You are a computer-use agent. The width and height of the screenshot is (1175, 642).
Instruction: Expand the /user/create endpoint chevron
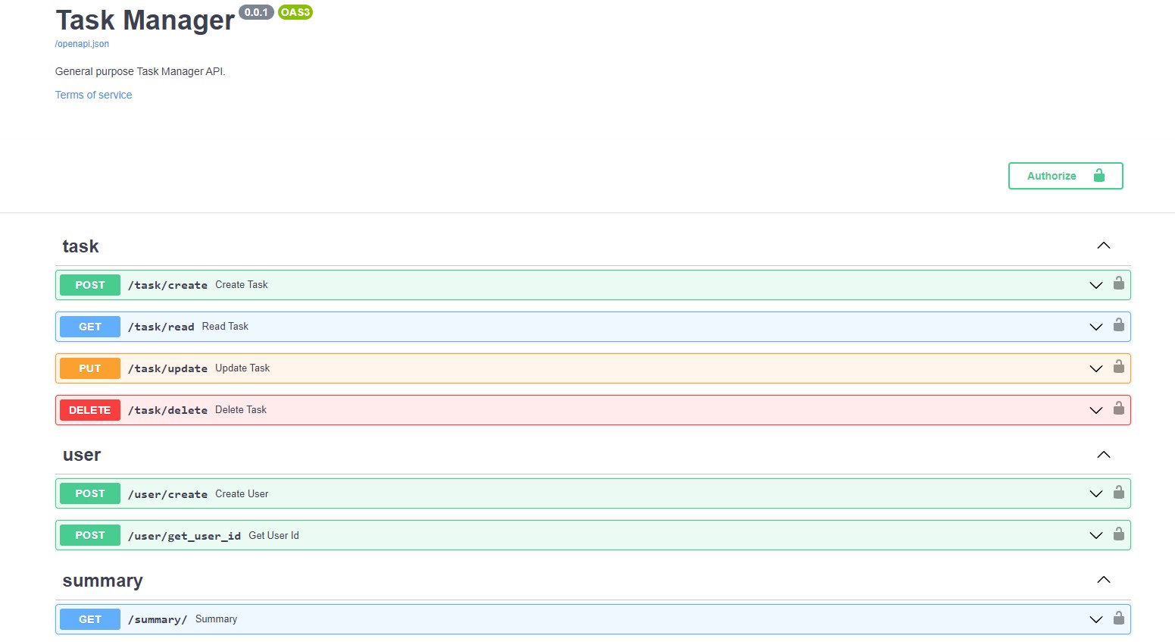coord(1095,493)
